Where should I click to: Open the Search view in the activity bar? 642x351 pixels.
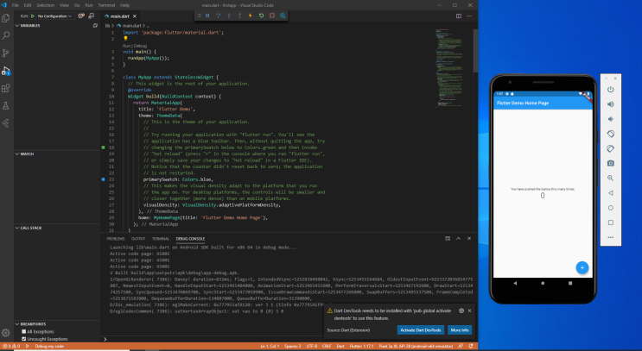tap(6, 35)
